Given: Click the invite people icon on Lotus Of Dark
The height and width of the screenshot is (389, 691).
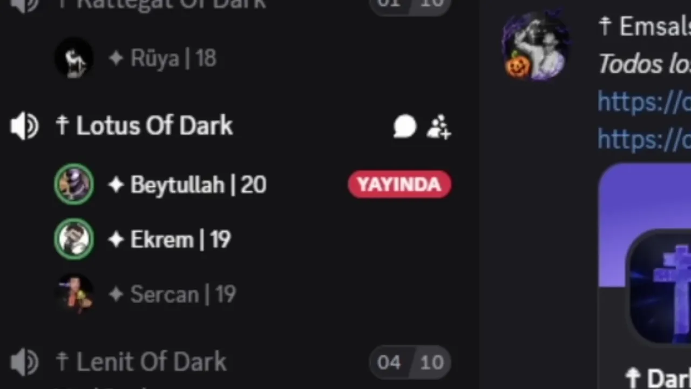Looking at the screenshot, I should tap(439, 127).
